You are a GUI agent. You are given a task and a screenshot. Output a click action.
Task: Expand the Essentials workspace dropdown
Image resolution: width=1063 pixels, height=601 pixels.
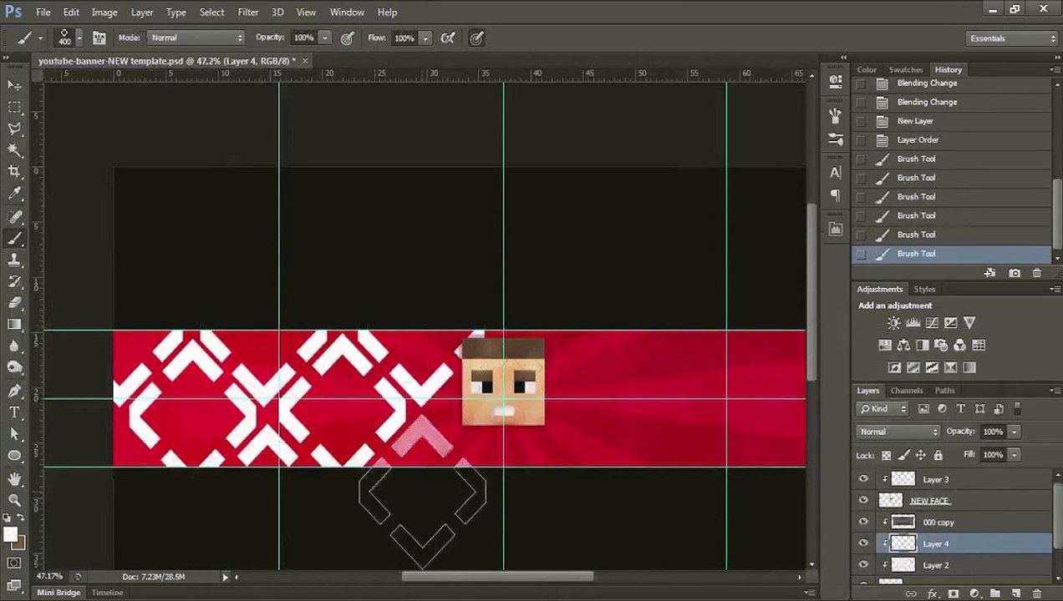pyautogui.click(x=1012, y=38)
